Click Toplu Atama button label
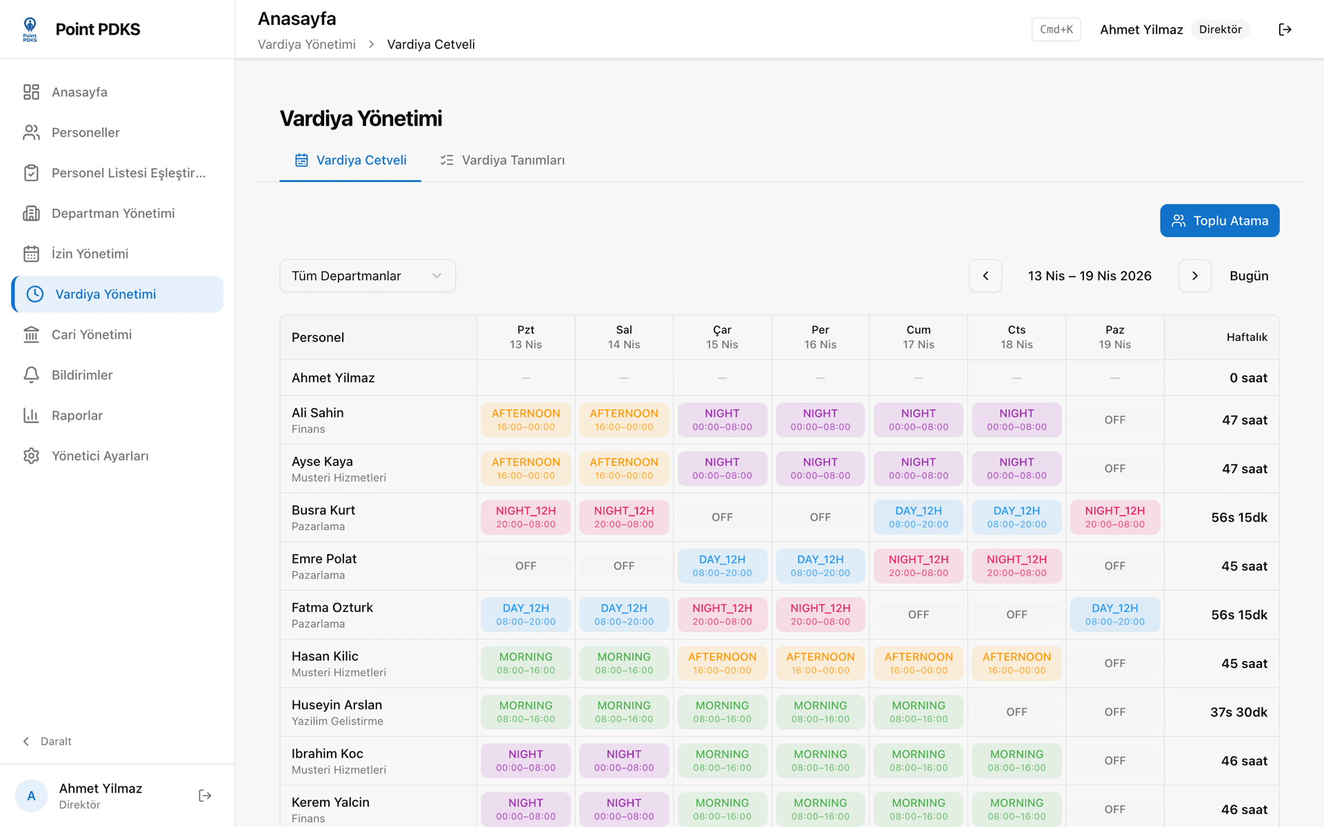 1231,221
